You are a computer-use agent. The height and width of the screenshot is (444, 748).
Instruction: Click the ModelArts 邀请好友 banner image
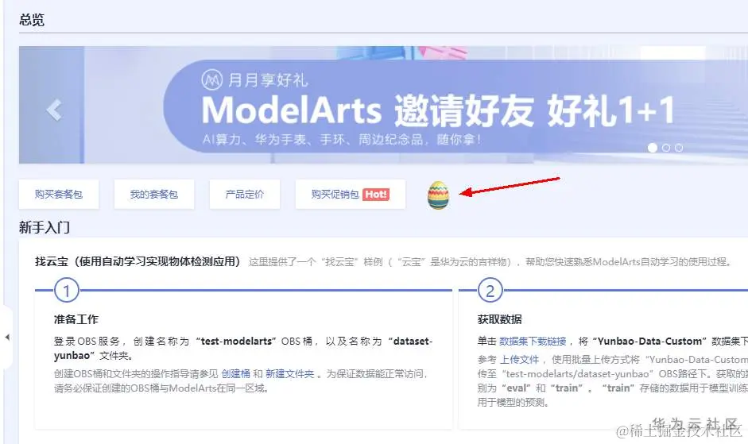point(384,105)
